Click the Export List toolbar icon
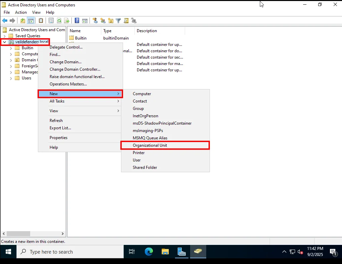Viewport: 342px width, 264px height. [x=67, y=21]
